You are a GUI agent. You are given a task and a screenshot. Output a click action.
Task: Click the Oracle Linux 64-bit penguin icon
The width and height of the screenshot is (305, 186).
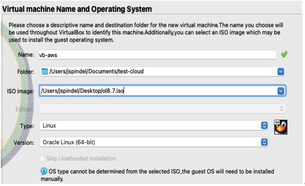(281, 127)
